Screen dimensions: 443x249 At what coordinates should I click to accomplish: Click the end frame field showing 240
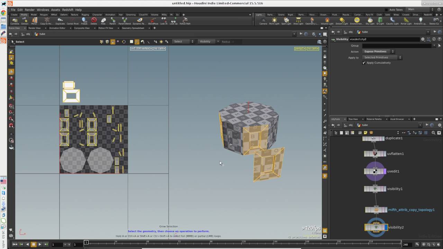pos(407,245)
